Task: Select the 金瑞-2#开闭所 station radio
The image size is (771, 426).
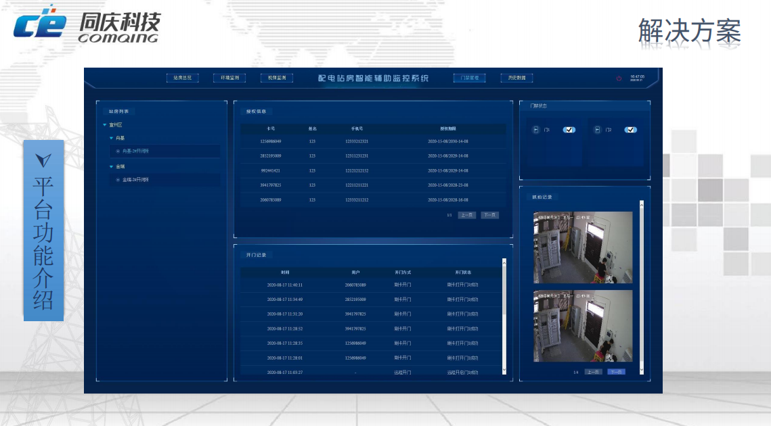Action: (x=118, y=180)
